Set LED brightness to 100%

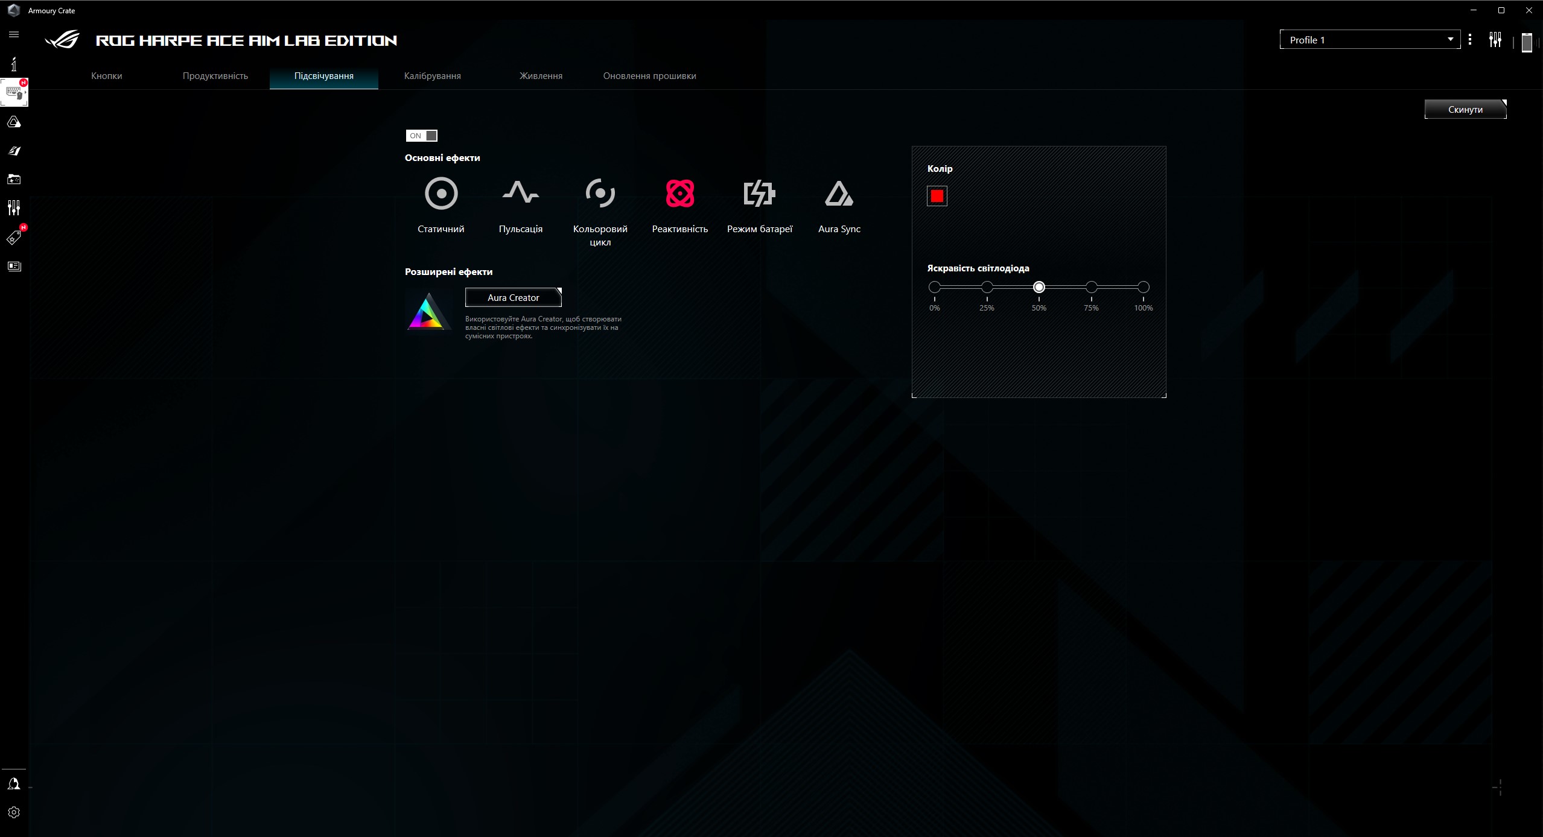click(1144, 287)
